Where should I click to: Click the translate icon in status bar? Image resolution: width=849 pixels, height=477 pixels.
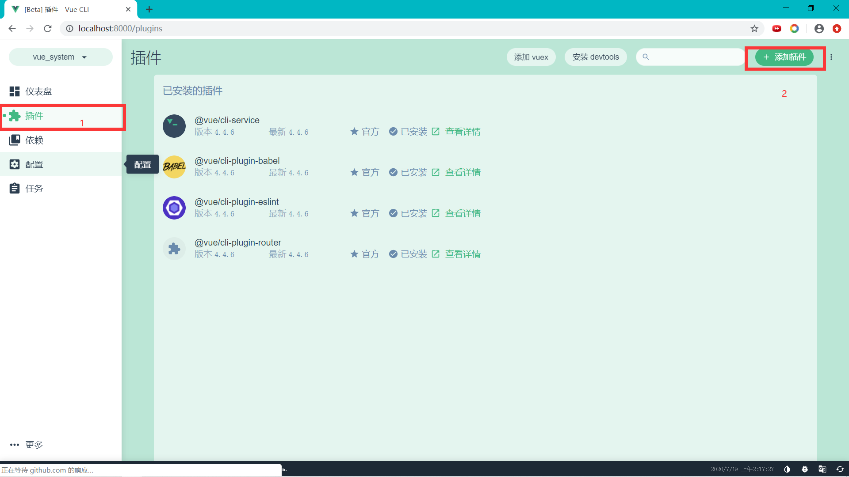coord(822,469)
